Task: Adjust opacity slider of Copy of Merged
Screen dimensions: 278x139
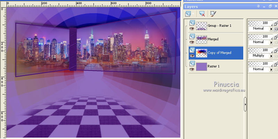Action: pos(260,50)
